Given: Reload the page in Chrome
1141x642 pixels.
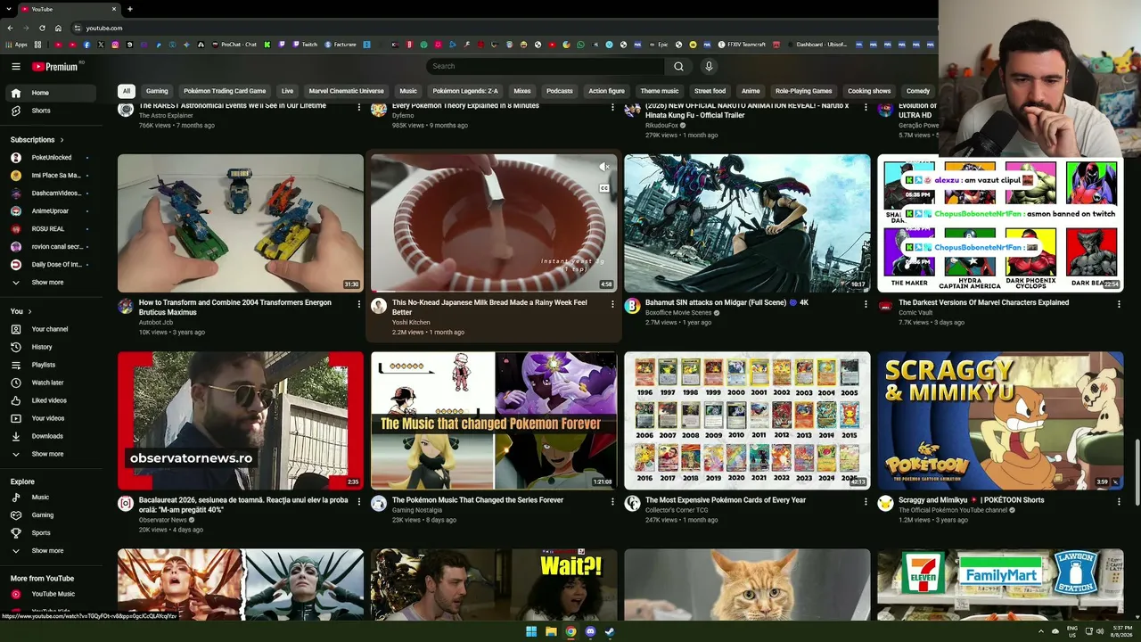Looking at the screenshot, I should [x=42, y=28].
